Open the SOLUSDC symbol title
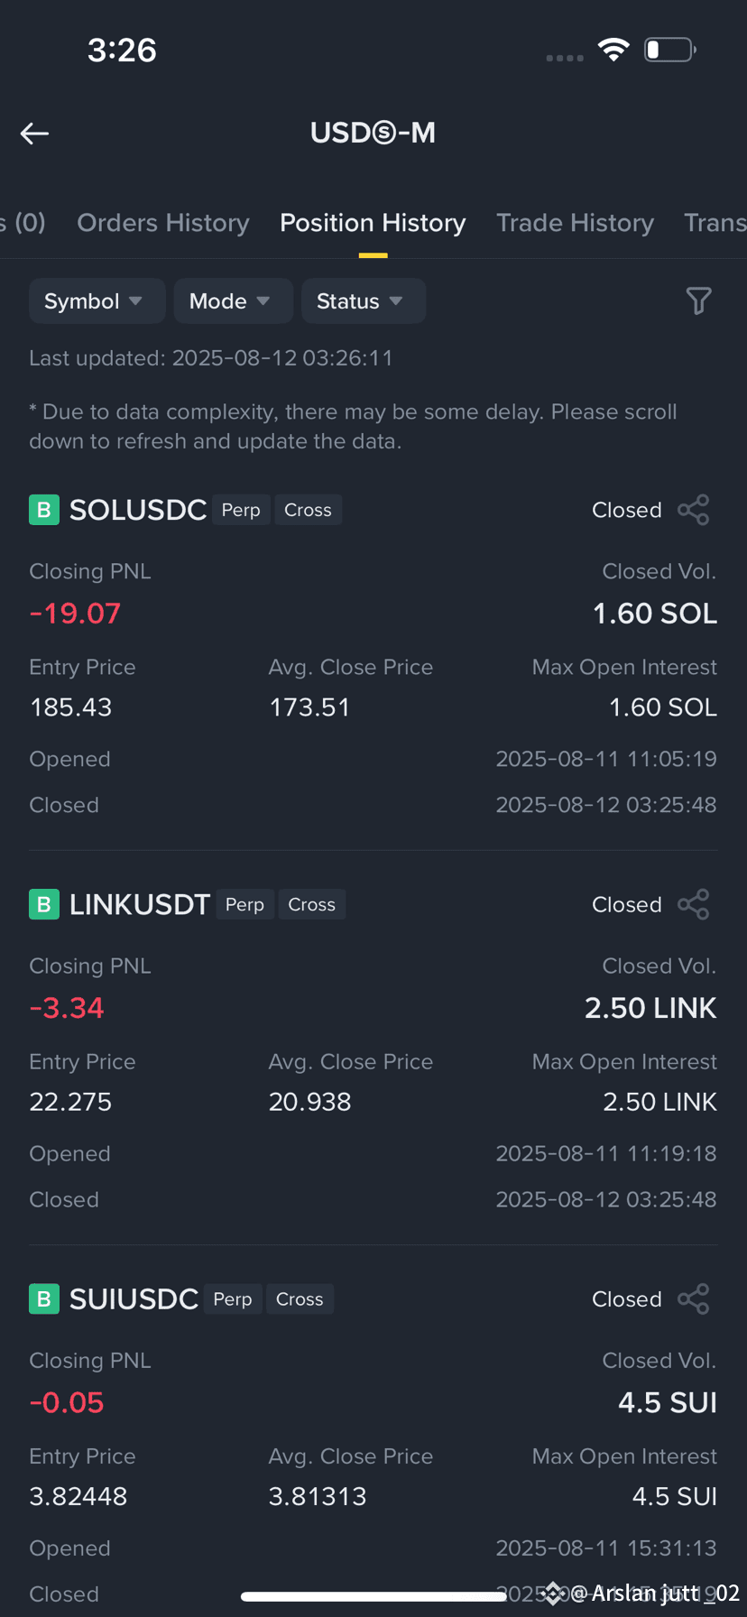The width and height of the screenshot is (747, 1617). pyautogui.click(x=138, y=510)
